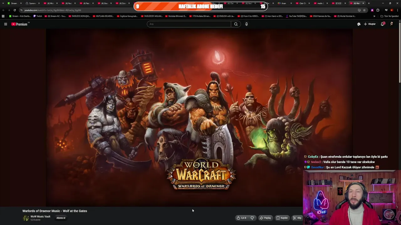
Task: Open the WoW Music Vault channel name
Action: point(40,217)
